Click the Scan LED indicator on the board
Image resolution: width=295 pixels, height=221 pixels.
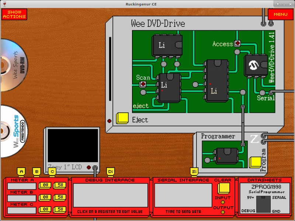[x=143, y=84]
